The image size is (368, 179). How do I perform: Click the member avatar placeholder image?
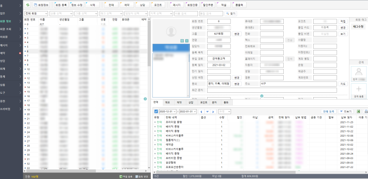pyautogui.click(x=171, y=31)
